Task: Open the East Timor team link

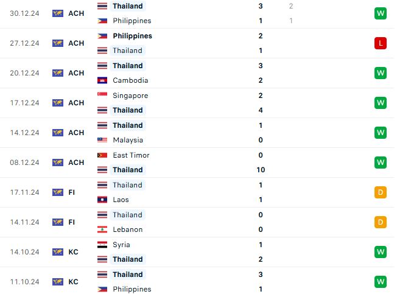Action: point(131,155)
